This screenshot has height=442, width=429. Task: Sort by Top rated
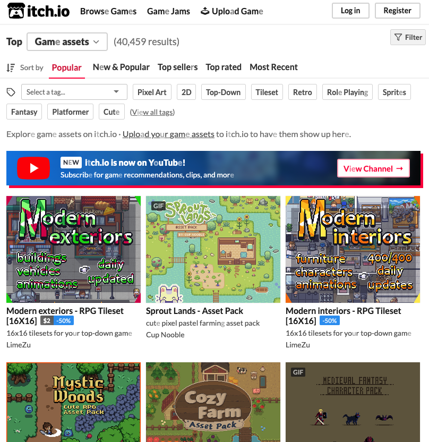coord(224,67)
